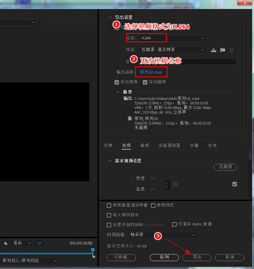
Task: Check Set Start Timecode (设置开始时间码)
Action: tap(109, 225)
